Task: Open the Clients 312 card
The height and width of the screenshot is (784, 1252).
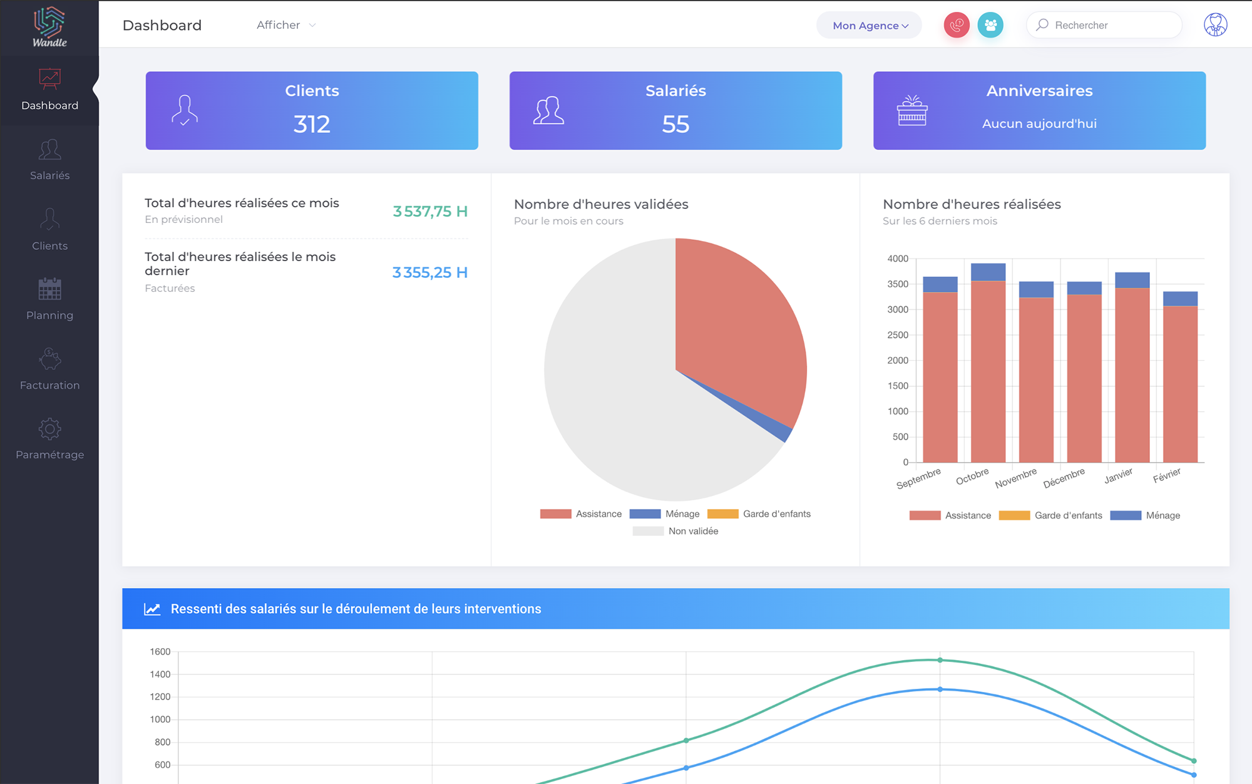Action: tap(312, 110)
